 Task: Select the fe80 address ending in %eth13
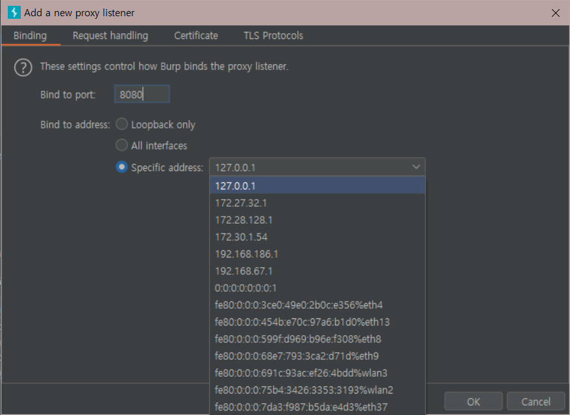click(x=317, y=322)
